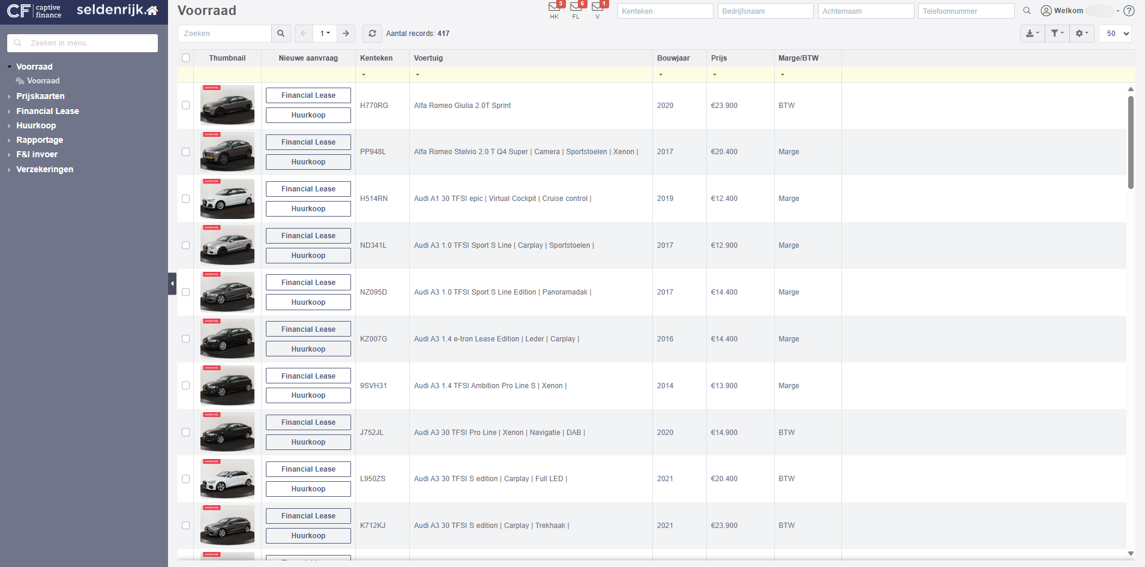Focus the Zoeken records search field
Viewport: 1145px width, 567px height.
tap(224, 34)
